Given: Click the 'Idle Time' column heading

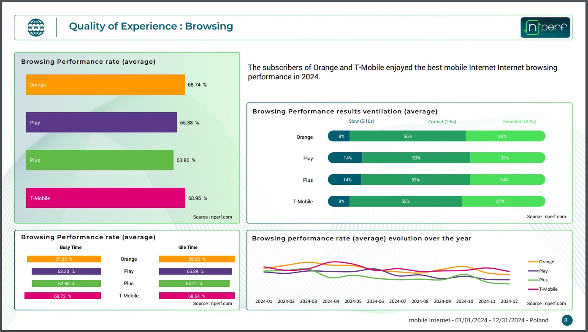Looking at the screenshot, I should 188,247.
